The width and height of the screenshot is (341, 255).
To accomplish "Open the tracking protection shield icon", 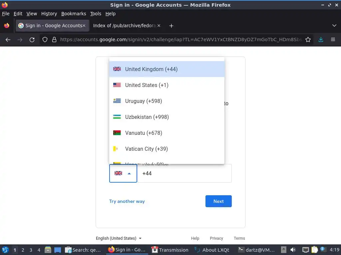I will click(45, 40).
